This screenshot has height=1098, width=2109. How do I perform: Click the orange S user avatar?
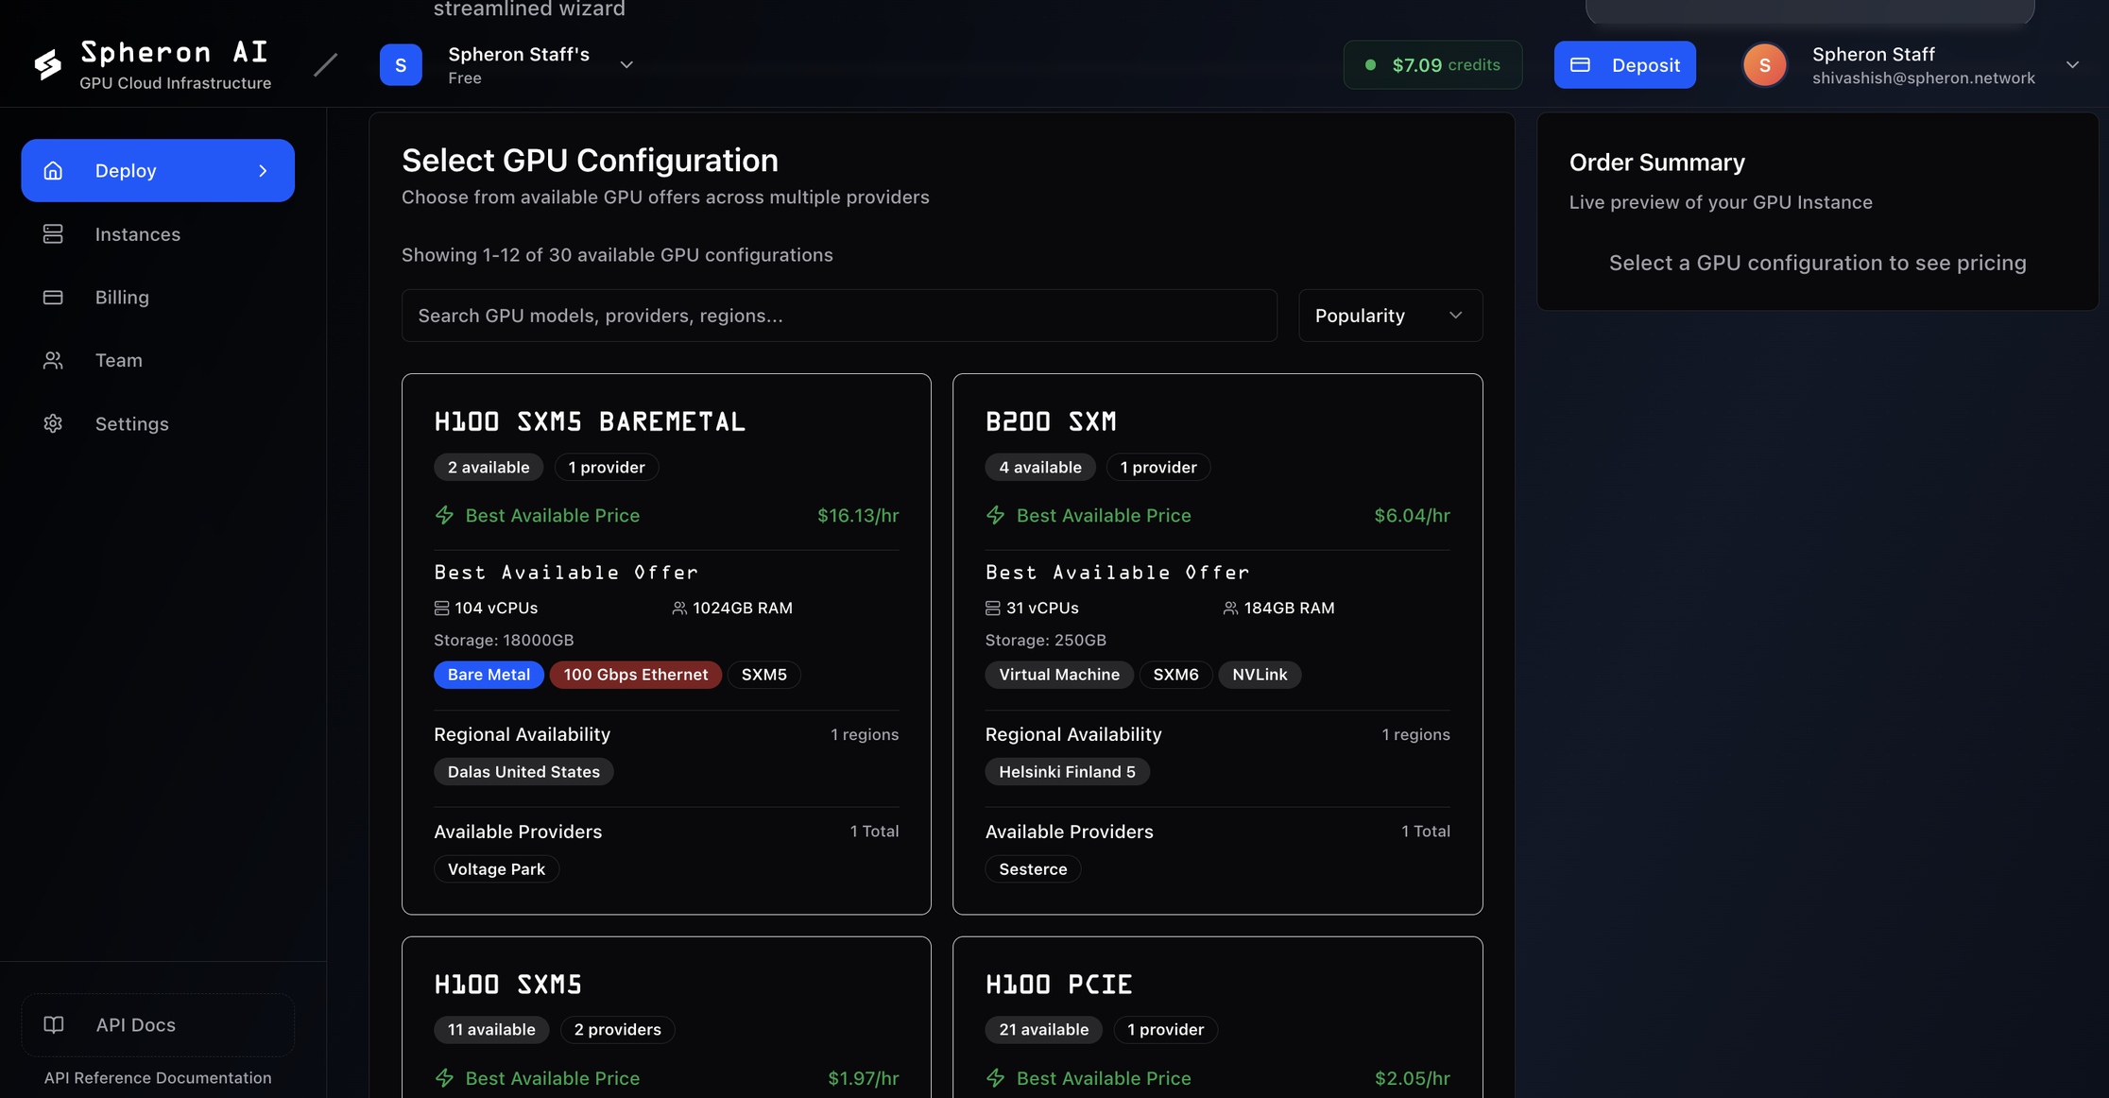tap(1763, 65)
